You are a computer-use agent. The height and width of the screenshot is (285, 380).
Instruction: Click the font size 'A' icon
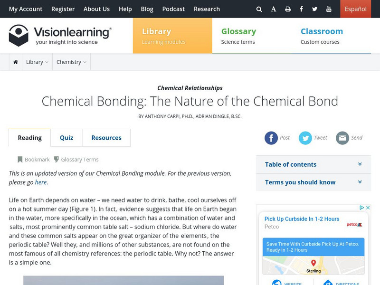pos(274,9)
